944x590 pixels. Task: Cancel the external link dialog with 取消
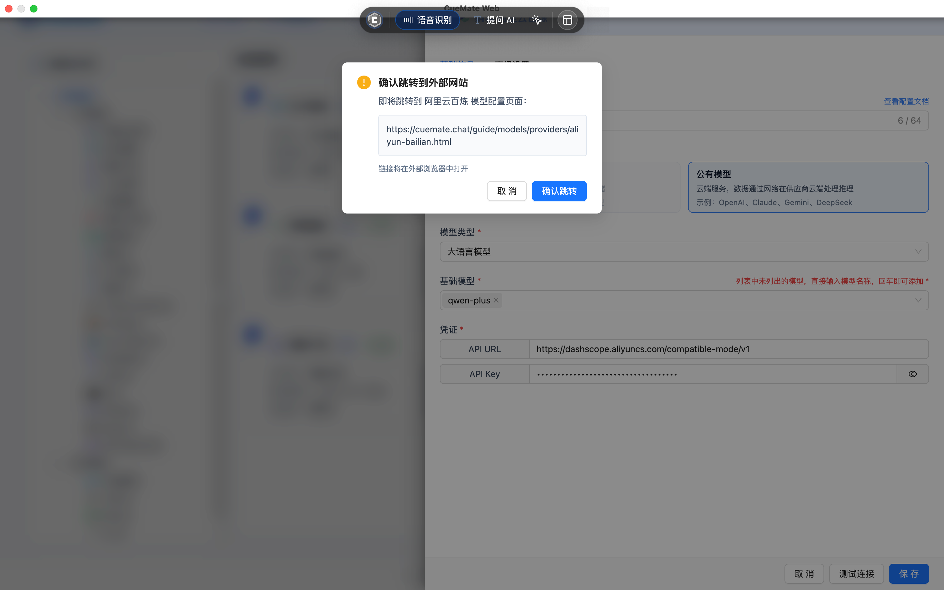(506, 191)
